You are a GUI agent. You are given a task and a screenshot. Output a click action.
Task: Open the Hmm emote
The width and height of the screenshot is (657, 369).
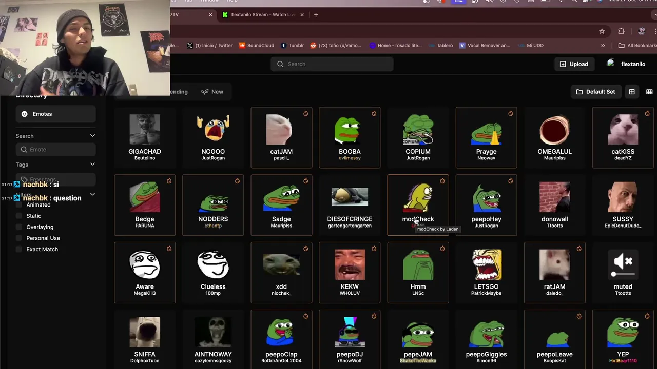pos(418,273)
